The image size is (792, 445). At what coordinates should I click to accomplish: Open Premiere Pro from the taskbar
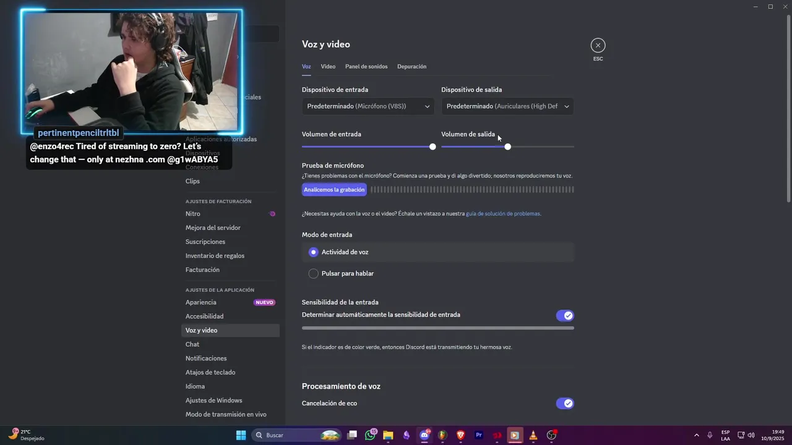(478, 435)
